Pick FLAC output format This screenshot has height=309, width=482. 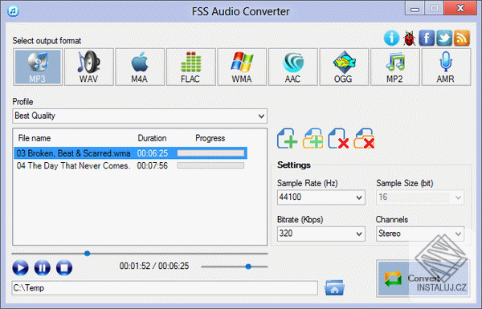191,67
